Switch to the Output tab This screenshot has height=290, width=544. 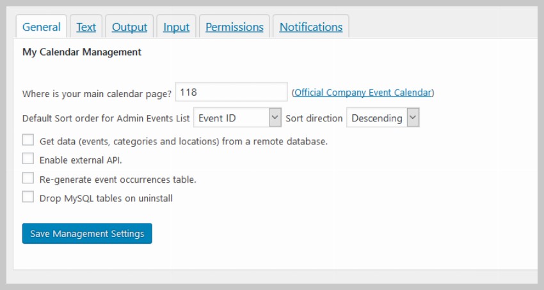pos(129,27)
